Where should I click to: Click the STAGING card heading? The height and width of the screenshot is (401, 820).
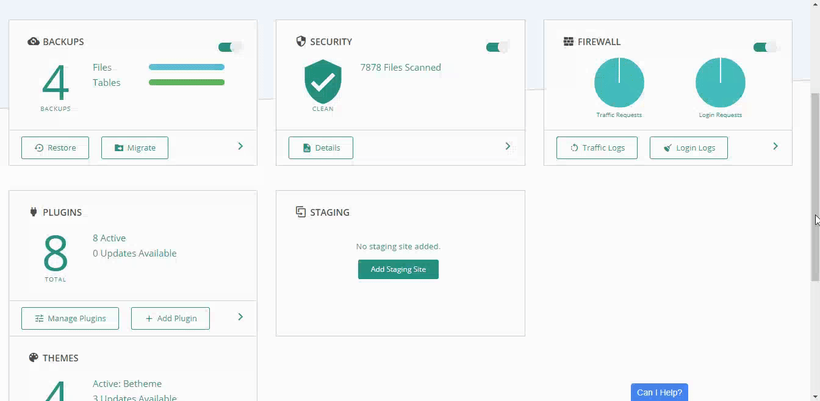click(329, 212)
